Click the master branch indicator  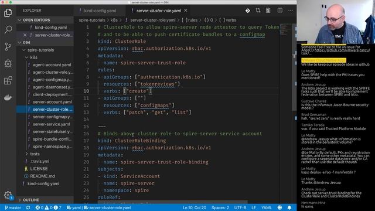pos(13,207)
